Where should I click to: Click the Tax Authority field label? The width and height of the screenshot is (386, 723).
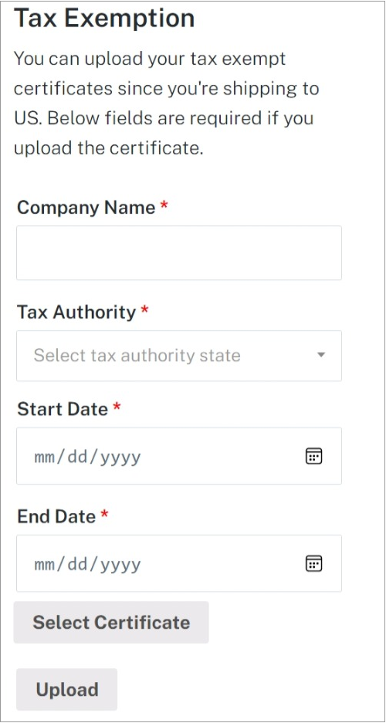pos(76,313)
